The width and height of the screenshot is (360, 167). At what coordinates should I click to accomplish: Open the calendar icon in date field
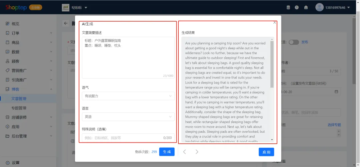(x=336, y=91)
